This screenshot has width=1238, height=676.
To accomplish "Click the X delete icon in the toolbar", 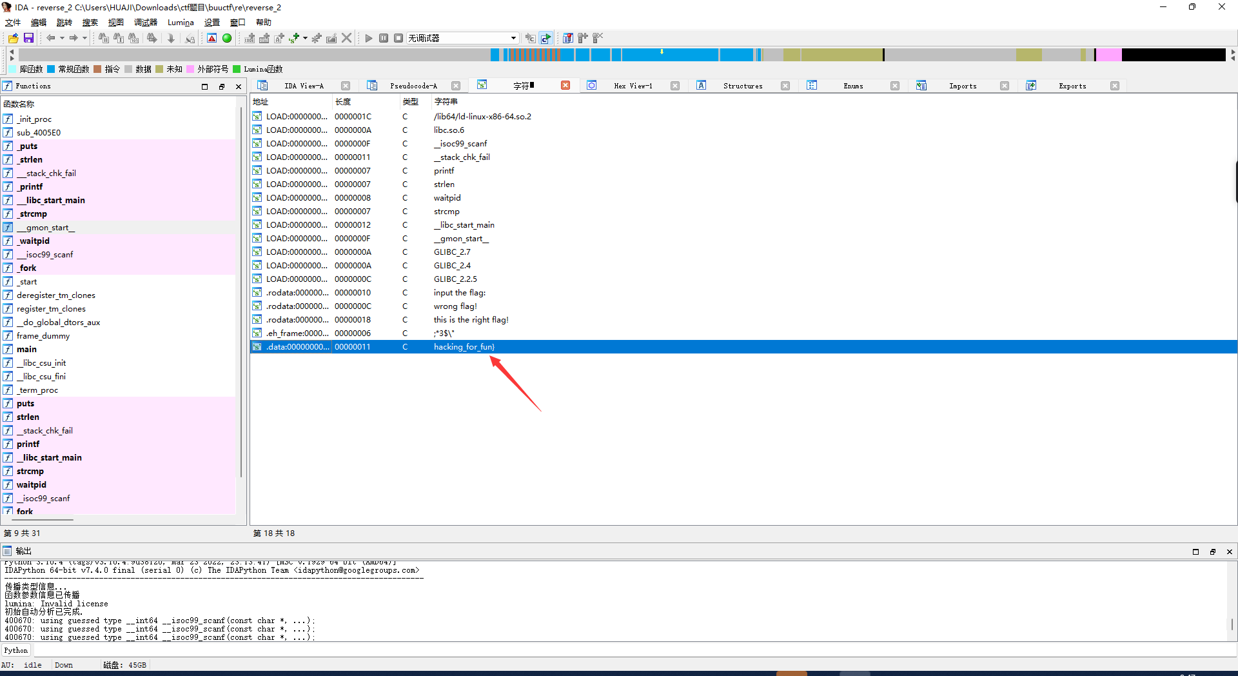I will 347,38.
